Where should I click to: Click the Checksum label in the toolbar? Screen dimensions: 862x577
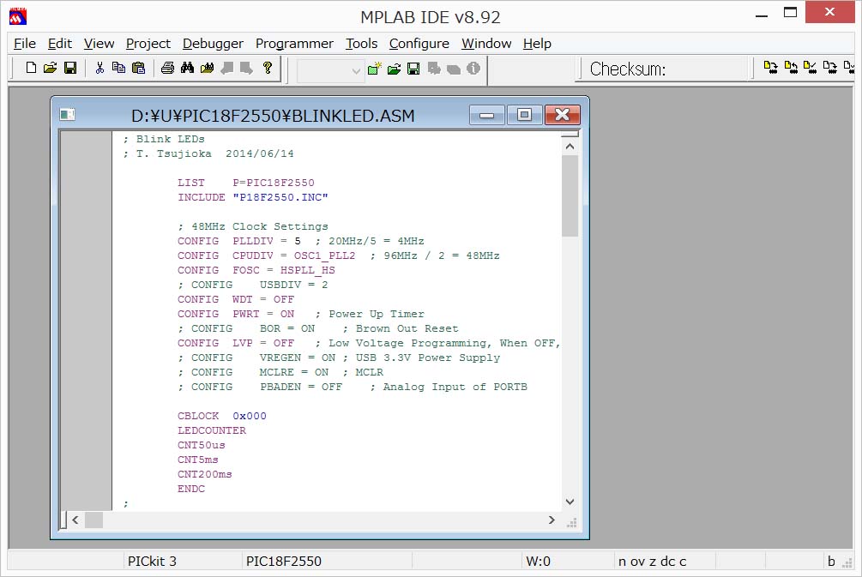click(628, 69)
